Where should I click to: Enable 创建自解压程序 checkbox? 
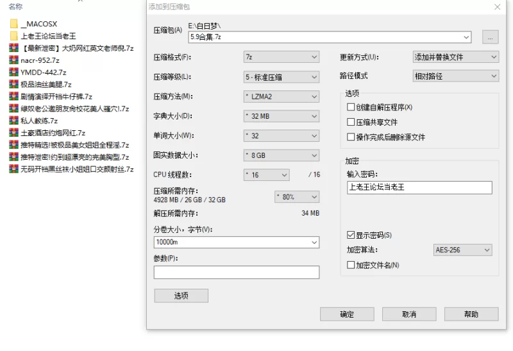coord(351,107)
